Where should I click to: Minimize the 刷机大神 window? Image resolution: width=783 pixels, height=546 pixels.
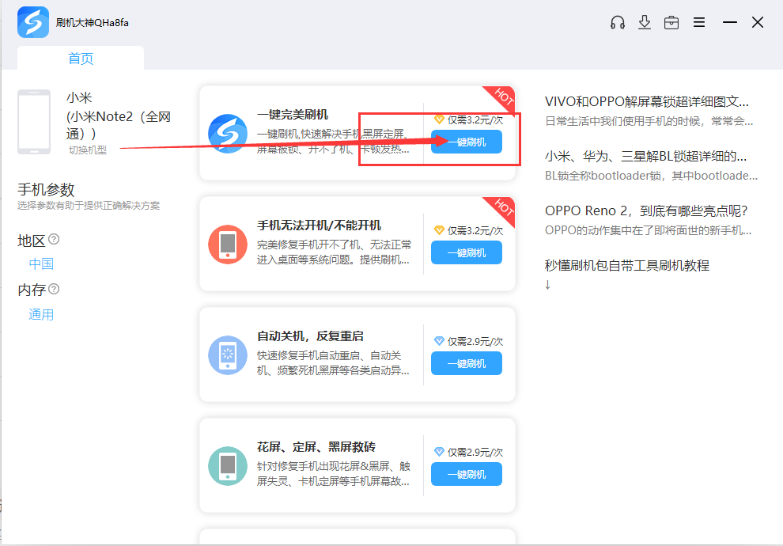click(729, 22)
